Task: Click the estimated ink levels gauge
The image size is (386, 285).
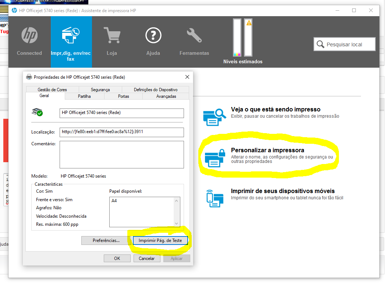Action: pos(243,38)
